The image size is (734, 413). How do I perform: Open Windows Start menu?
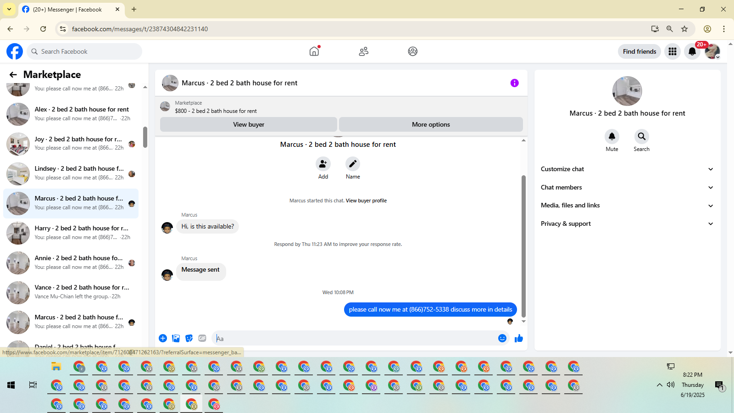pos(11,385)
